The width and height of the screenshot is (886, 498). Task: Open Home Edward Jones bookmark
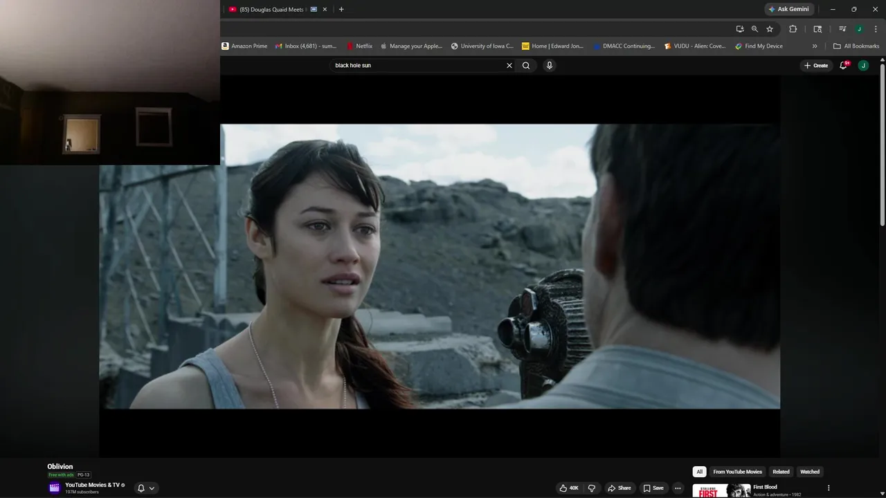(553, 46)
